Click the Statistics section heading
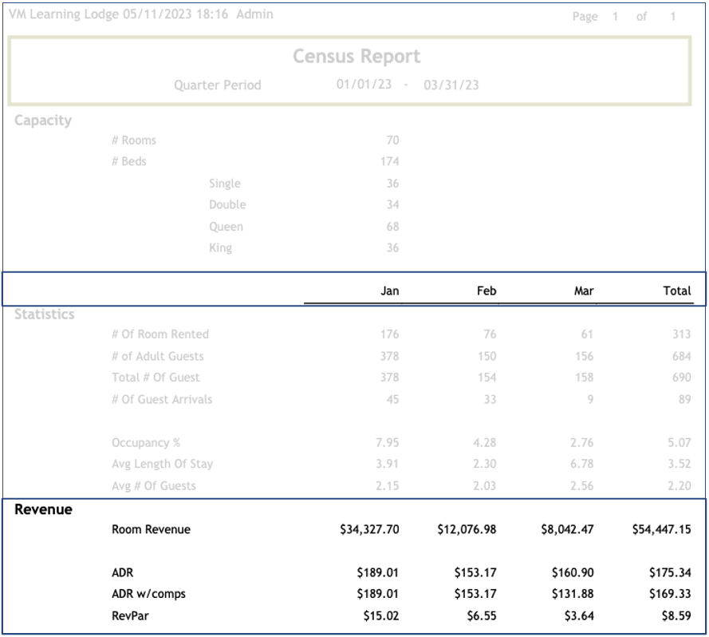This screenshot has width=709, height=637. [x=45, y=315]
